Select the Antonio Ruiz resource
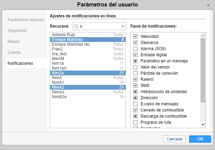 (x=63, y=35)
